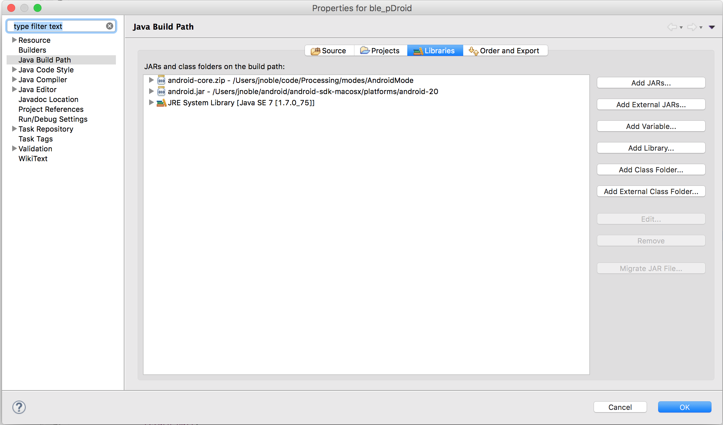Open Run/Debug Settings page
This screenshot has height=425, width=723.
53,119
